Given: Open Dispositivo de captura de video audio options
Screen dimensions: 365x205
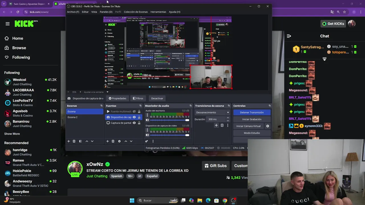Looking at the screenshot, I should (147, 130).
